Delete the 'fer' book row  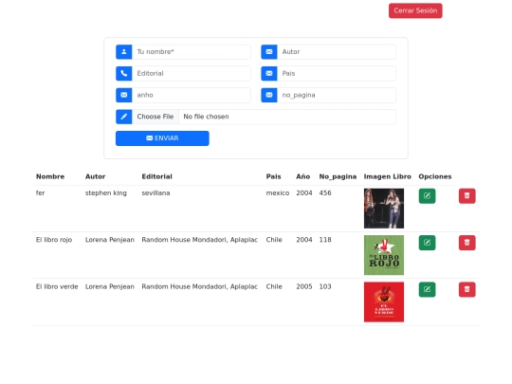click(466, 196)
